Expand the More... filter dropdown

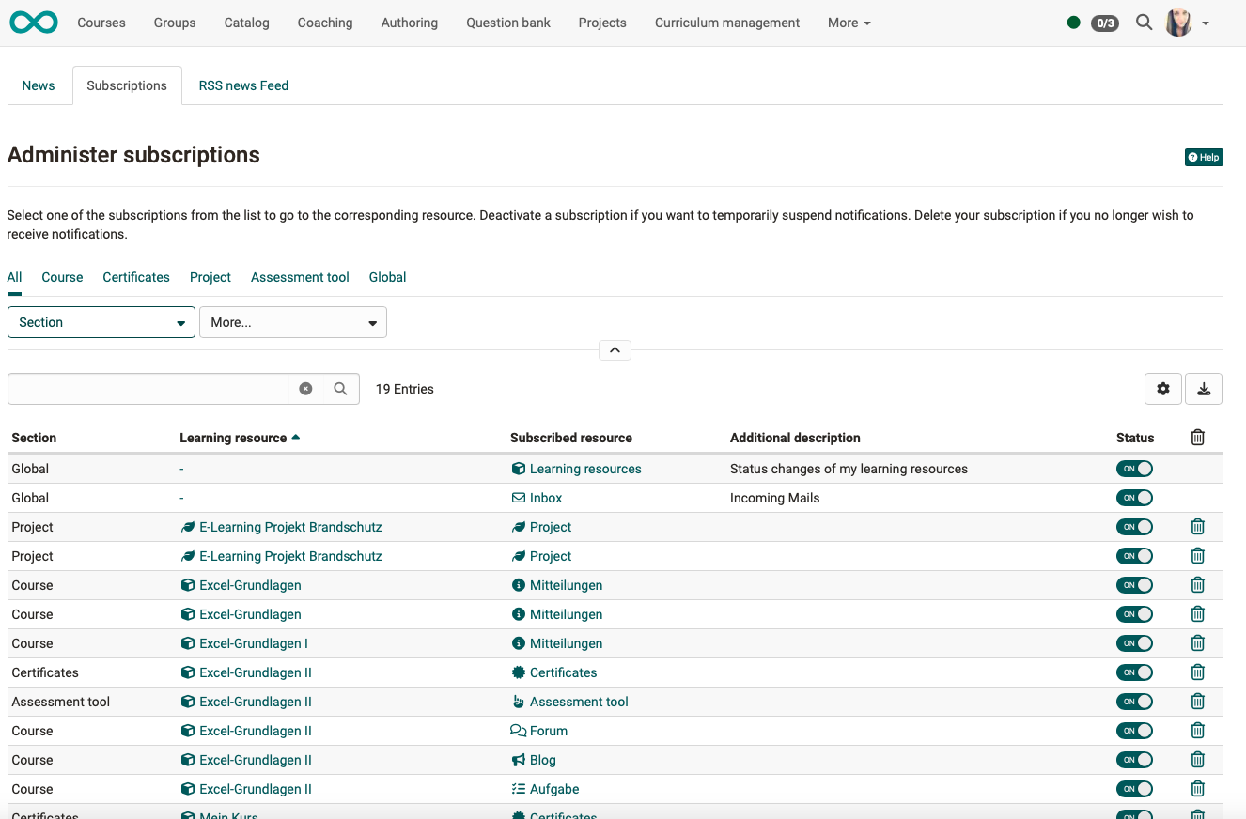292,321
